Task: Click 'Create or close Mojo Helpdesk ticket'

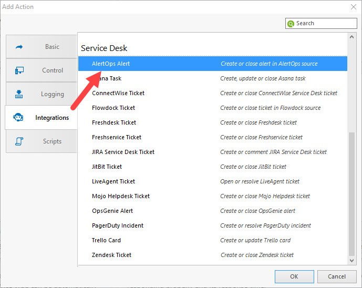Action: tap(265, 197)
